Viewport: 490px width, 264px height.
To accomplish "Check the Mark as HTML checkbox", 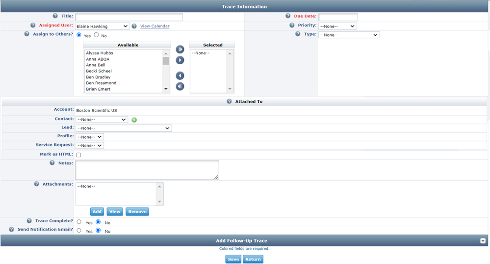I will (x=78, y=155).
